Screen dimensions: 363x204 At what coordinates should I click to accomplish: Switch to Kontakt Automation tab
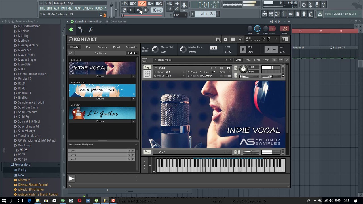pyautogui.click(x=131, y=47)
